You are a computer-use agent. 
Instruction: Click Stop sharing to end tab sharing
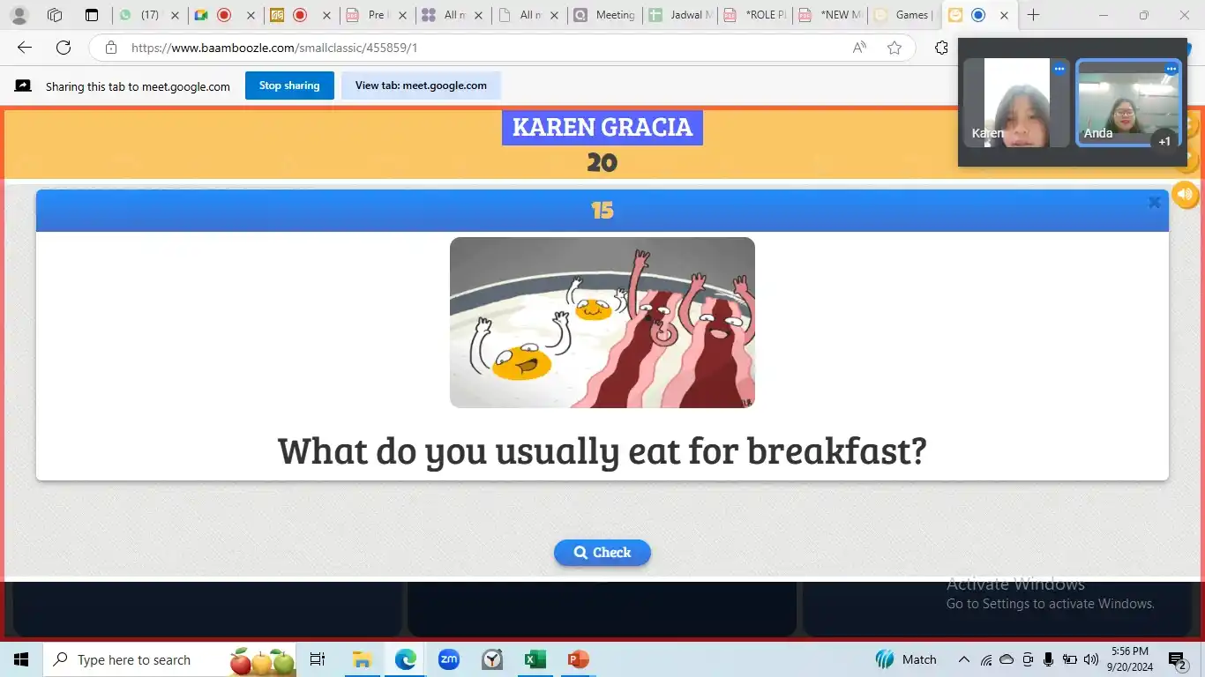[289, 85]
